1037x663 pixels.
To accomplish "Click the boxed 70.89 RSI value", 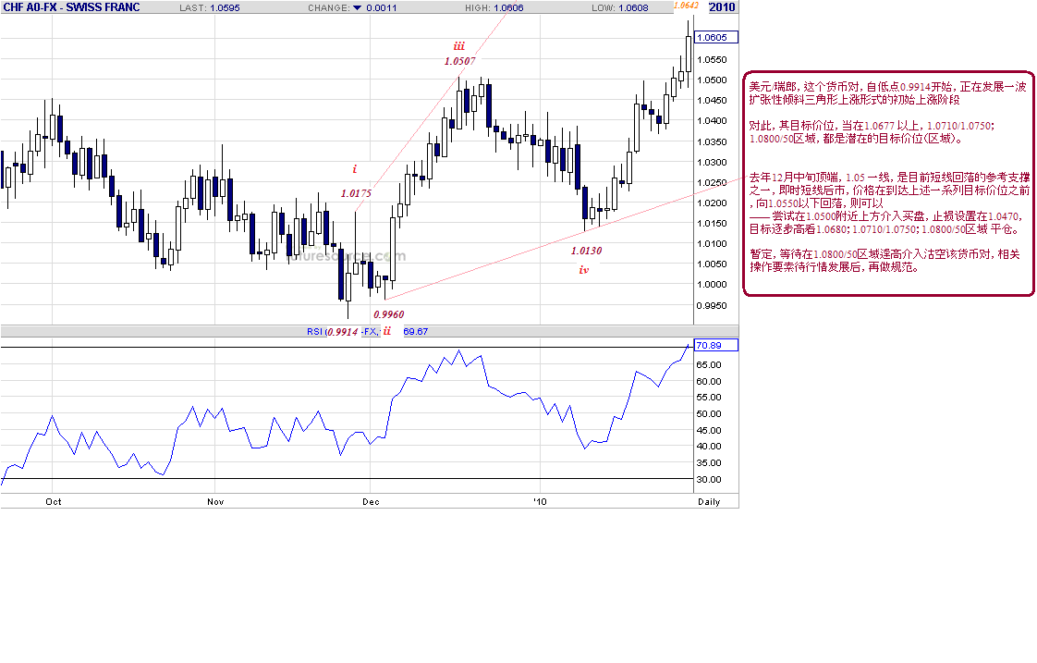I will point(715,346).
